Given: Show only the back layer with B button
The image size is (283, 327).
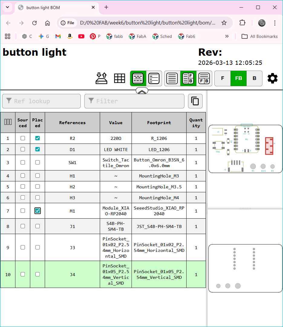Looking at the screenshot, I should [255, 78].
